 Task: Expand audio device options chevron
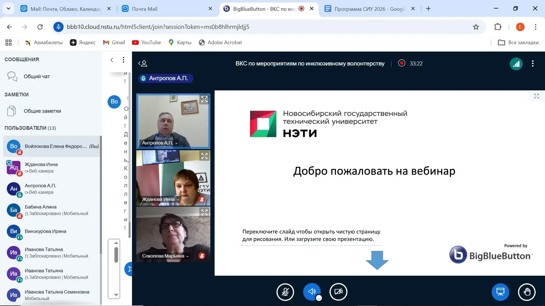[x=319, y=298]
